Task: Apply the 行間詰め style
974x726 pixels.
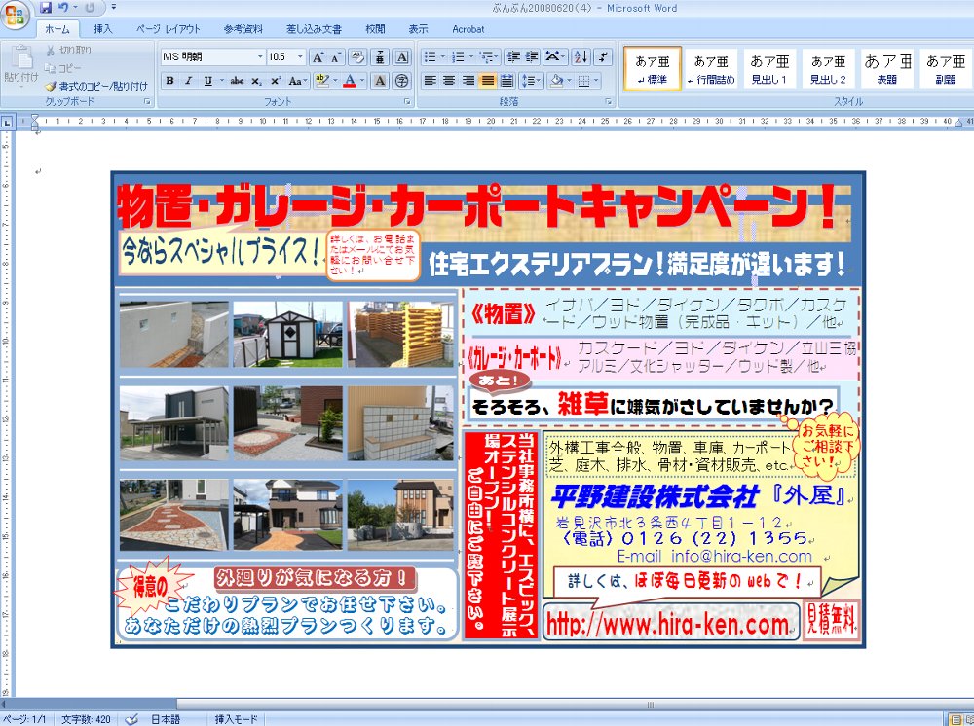Action: tap(711, 68)
